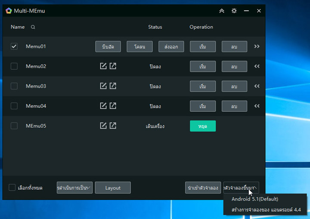Start Memu03 with the เริ่ม button

(203, 86)
